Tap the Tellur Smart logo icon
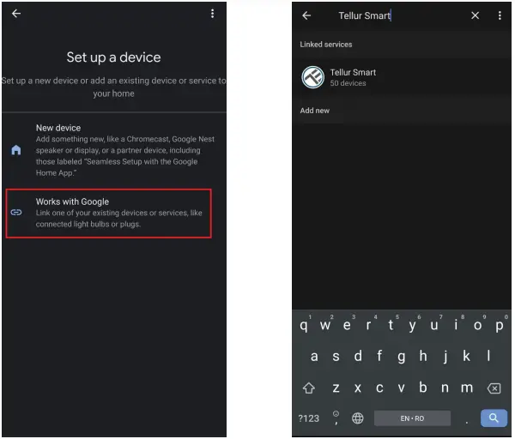The height and width of the screenshot is (439, 515). tap(313, 77)
